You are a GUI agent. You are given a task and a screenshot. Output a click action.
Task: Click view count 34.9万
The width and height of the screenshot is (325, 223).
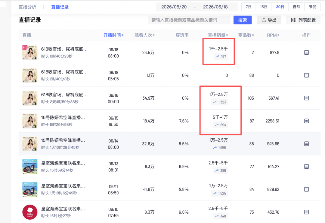[148, 98]
